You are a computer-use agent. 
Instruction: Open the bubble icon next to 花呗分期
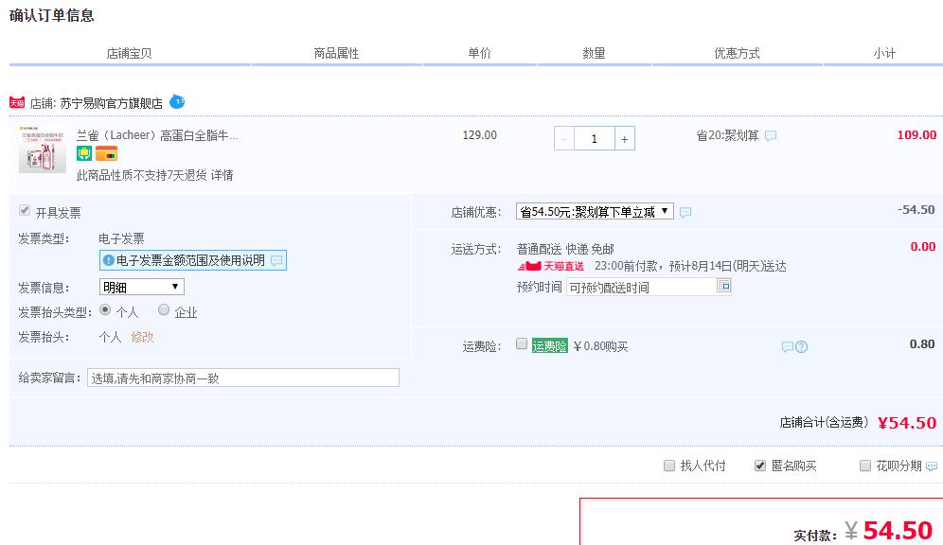[932, 466]
